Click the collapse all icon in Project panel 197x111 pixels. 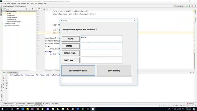[x=29, y=9]
